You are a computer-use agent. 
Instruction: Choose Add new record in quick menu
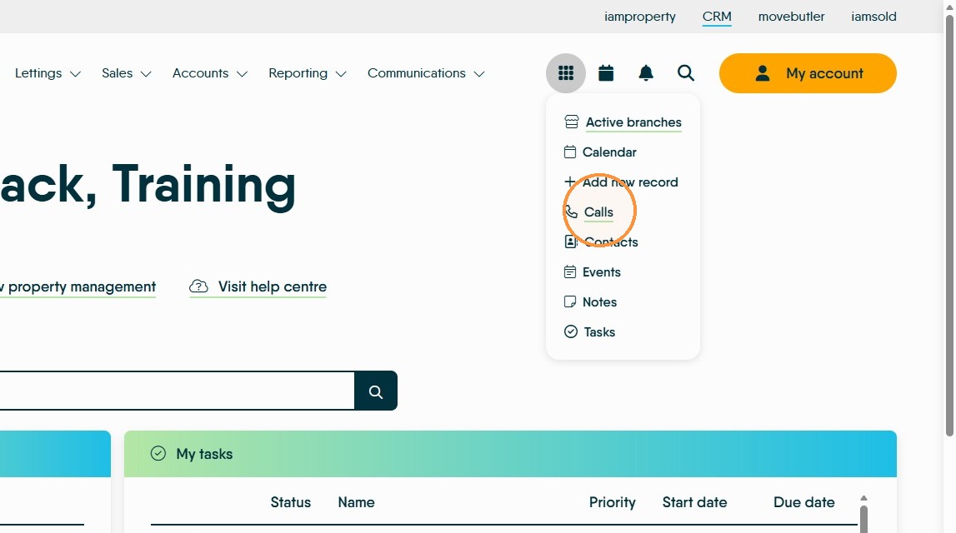click(x=621, y=182)
